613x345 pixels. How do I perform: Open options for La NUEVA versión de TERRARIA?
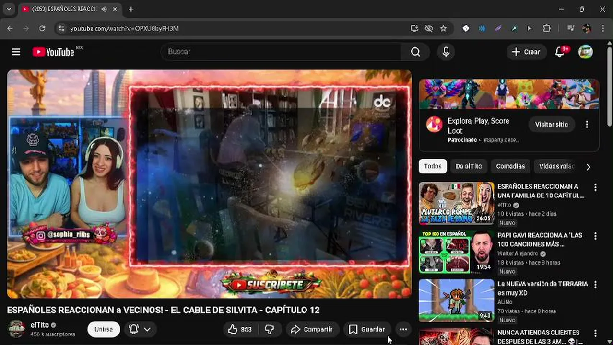pos(595,285)
